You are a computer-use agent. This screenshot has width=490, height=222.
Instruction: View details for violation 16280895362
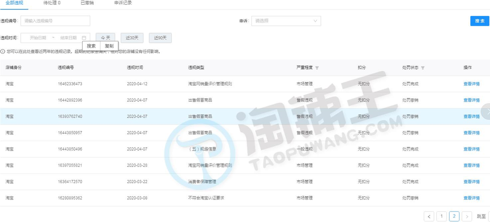(471, 198)
